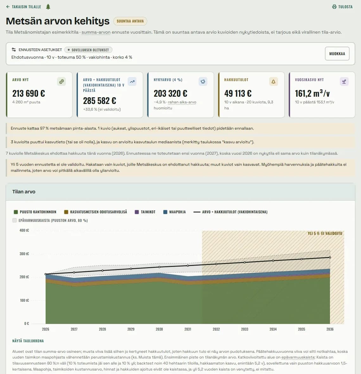Click the '+33,6 % (ei validoitu)' text
The width and height of the screenshot is (361, 374).
(102, 109)
